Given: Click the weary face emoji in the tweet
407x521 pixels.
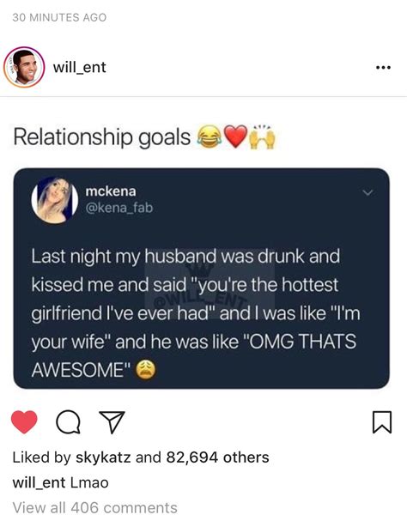Looking at the screenshot, I should pyautogui.click(x=145, y=369).
